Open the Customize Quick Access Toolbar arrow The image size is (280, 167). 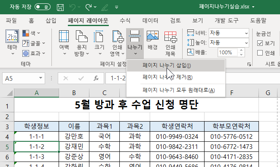(117, 7)
